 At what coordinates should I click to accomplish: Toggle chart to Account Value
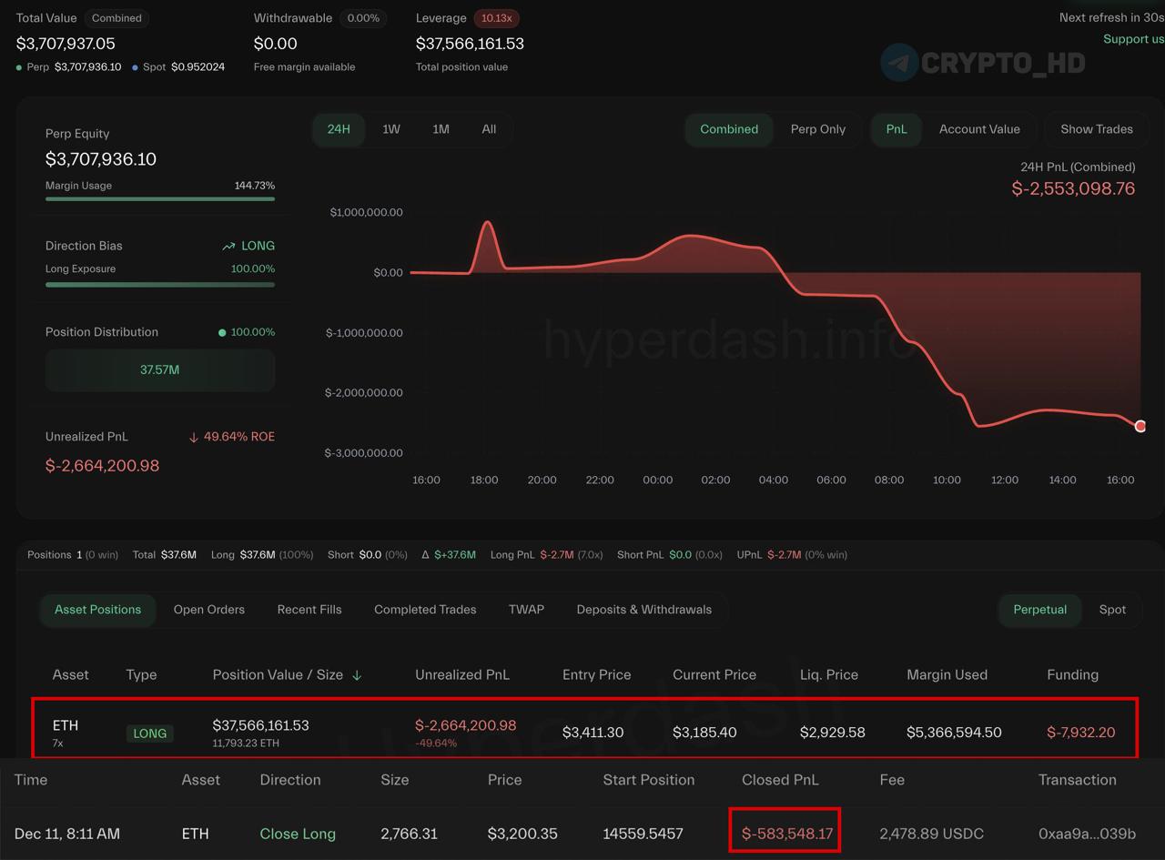pyautogui.click(x=978, y=129)
